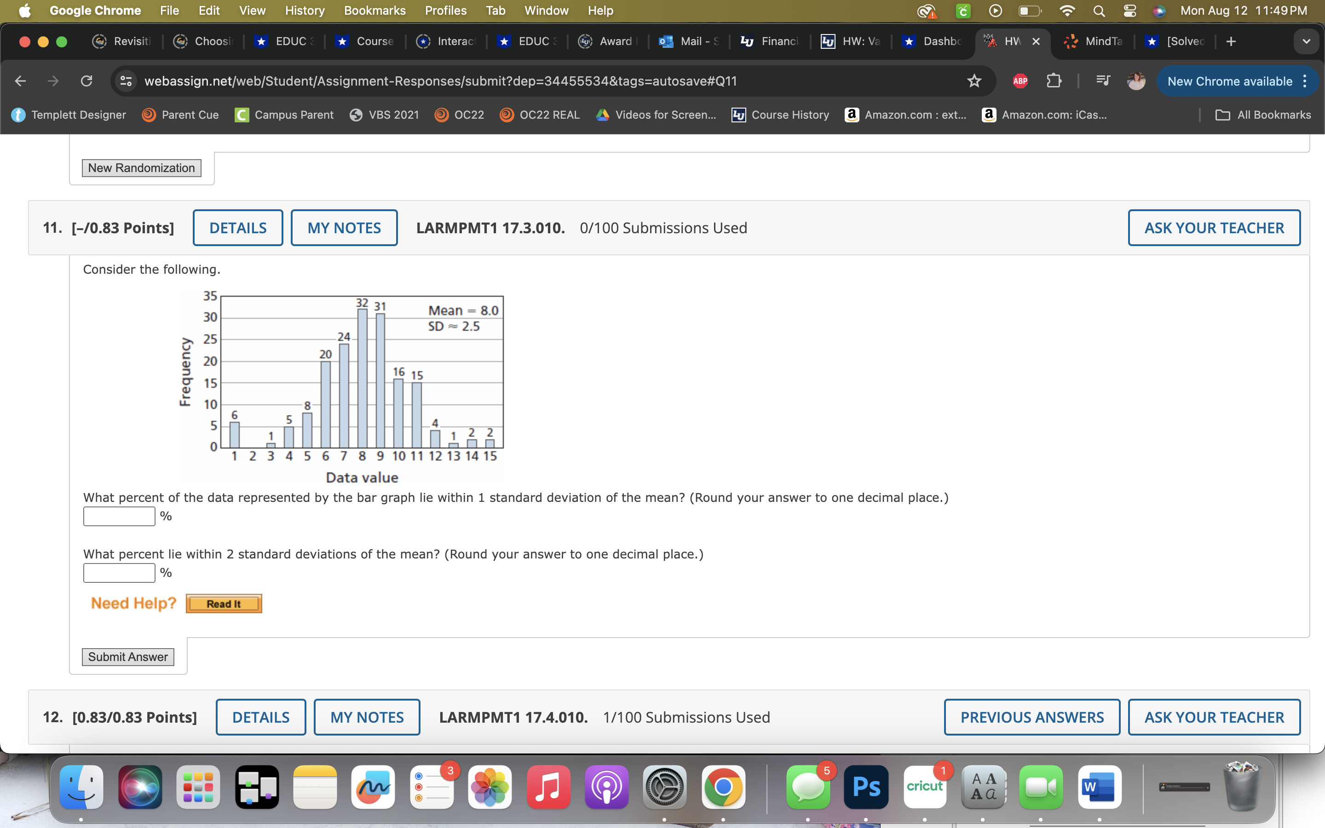Open the tab search chevron menu
This screenshot has width=1325, height=828.
[x=1307, y=41]
